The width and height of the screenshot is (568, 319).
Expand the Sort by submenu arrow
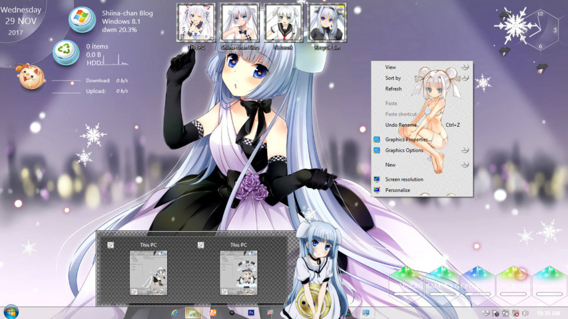pos(465,78)
